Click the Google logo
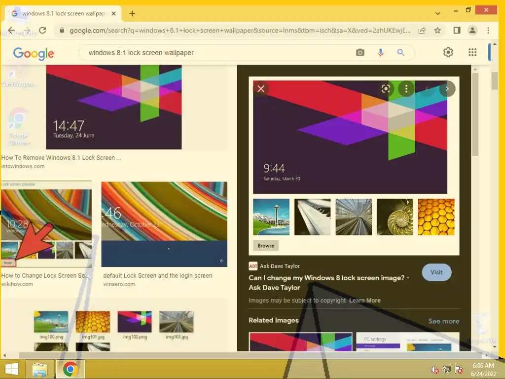This screenshot has width=505, height=379. tap(34, 53)
